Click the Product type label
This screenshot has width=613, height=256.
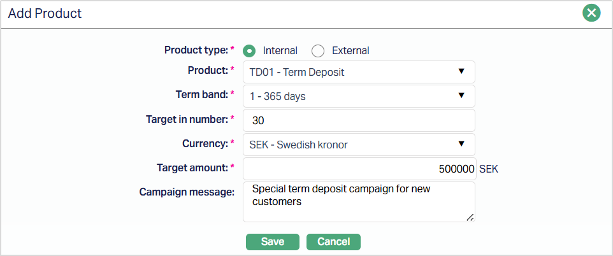(196, 50)
